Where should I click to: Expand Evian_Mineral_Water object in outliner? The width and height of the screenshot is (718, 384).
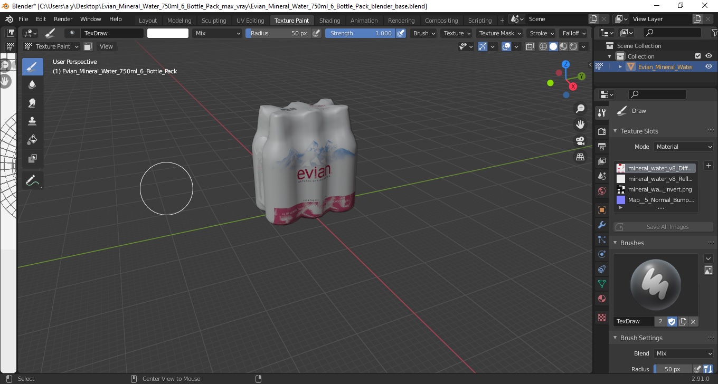tap(620, 66)
